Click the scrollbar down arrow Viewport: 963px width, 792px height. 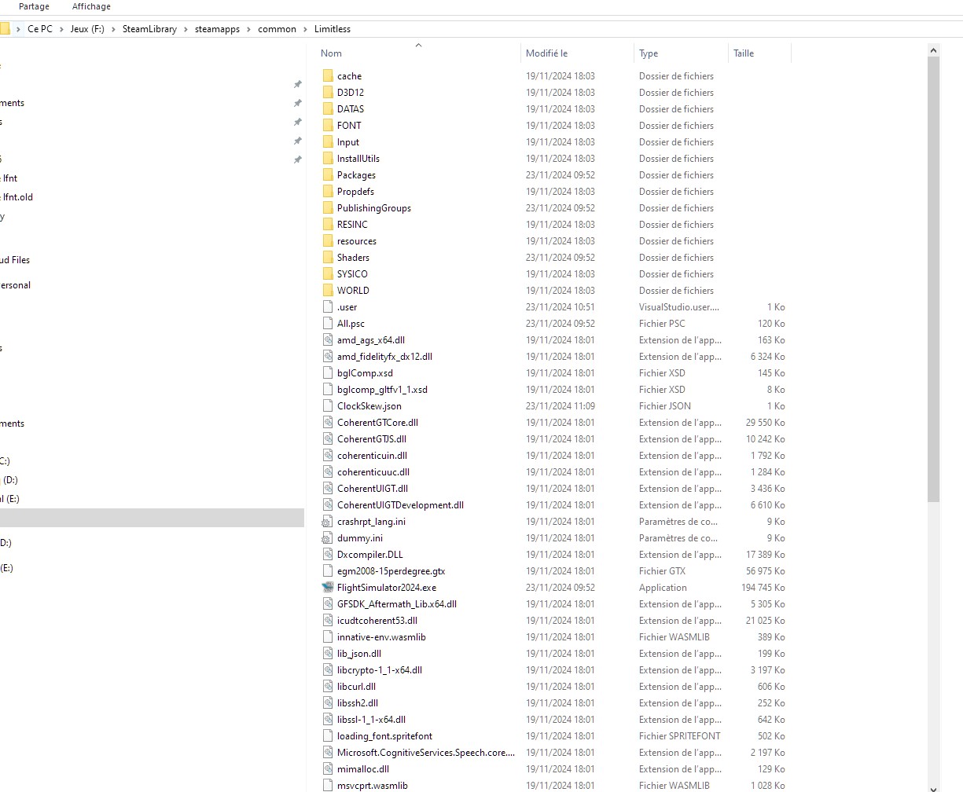click(x=933, y=788)
